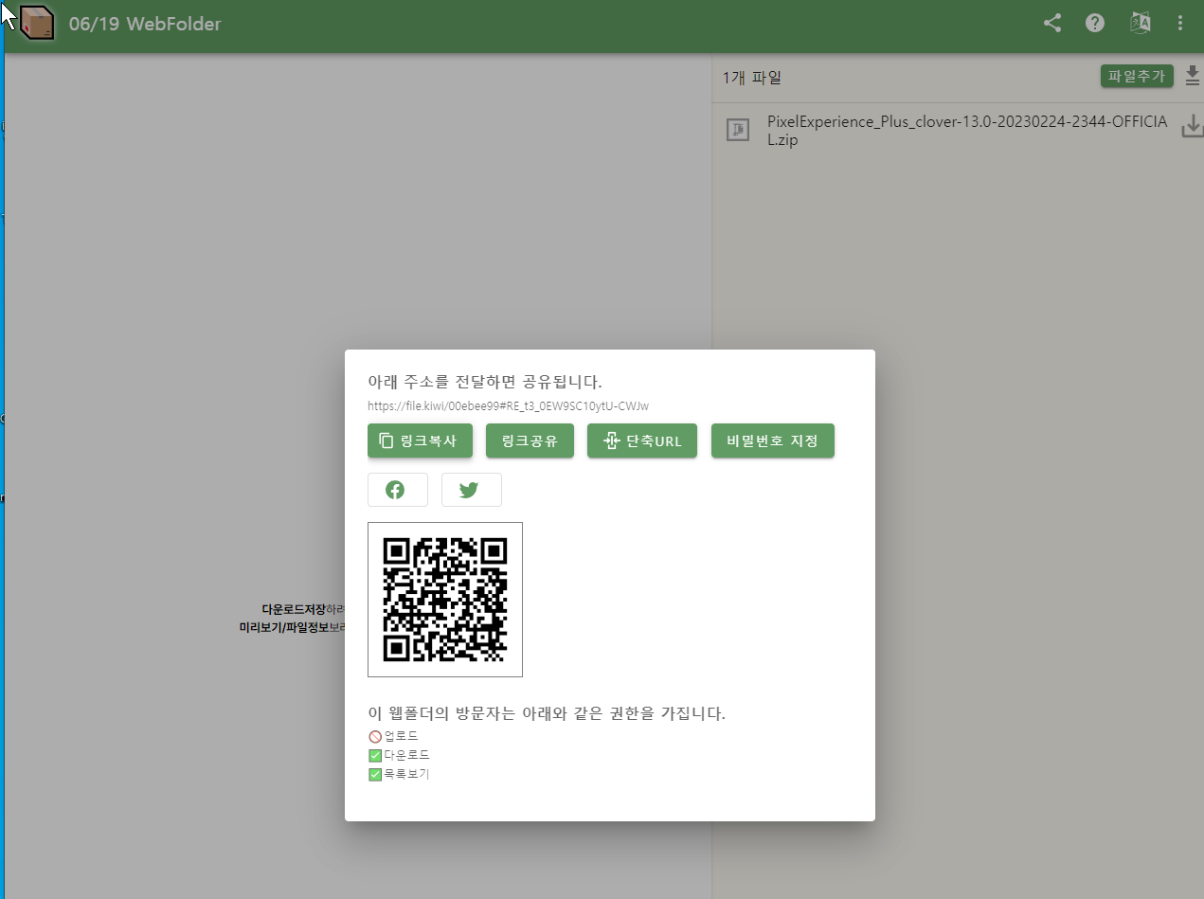Open the language translate icon
Image resolution: width=1204 pixels, height=899 pixels.
tap(1141, 24)
